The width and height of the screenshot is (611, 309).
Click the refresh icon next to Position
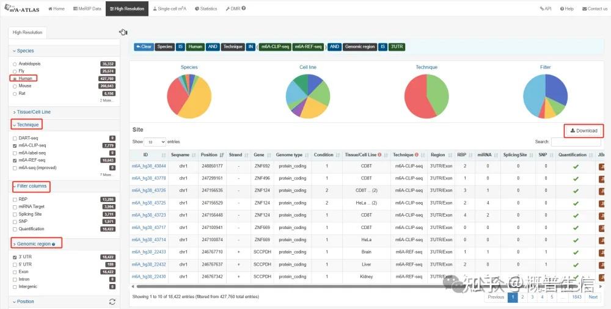click(112, 302)
